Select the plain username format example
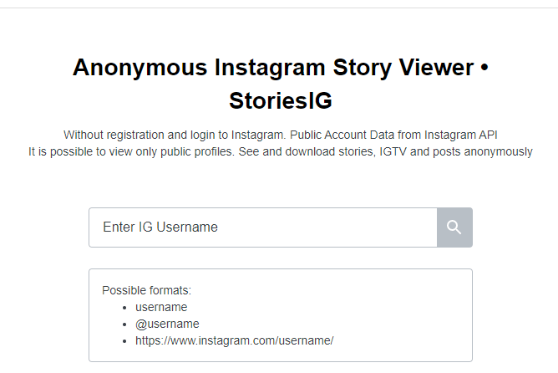558x373 pixels. click(x=161, y=307)
